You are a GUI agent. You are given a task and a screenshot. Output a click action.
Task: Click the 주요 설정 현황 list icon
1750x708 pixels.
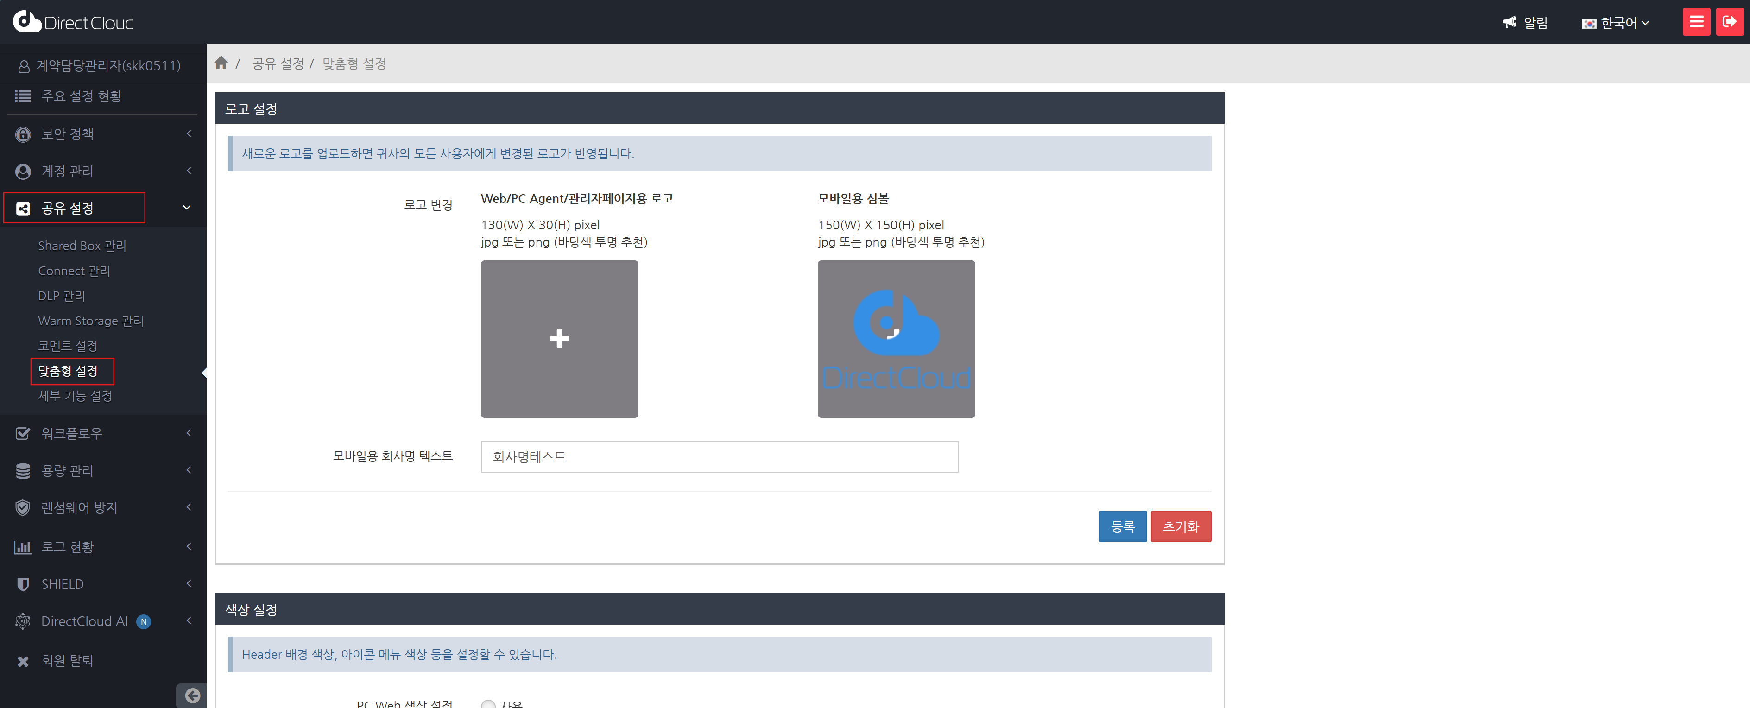23,96
